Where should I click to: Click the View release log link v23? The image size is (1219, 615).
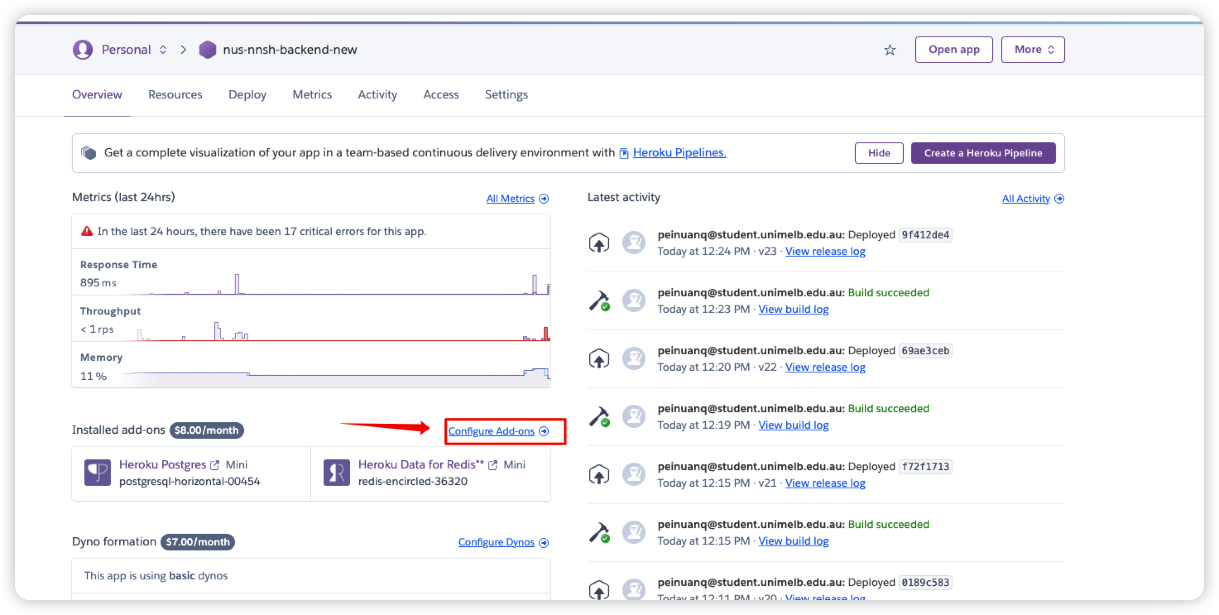[x=825, y=251]
